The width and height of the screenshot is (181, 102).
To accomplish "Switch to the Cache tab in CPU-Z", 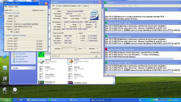I will (x=60, y=6).
